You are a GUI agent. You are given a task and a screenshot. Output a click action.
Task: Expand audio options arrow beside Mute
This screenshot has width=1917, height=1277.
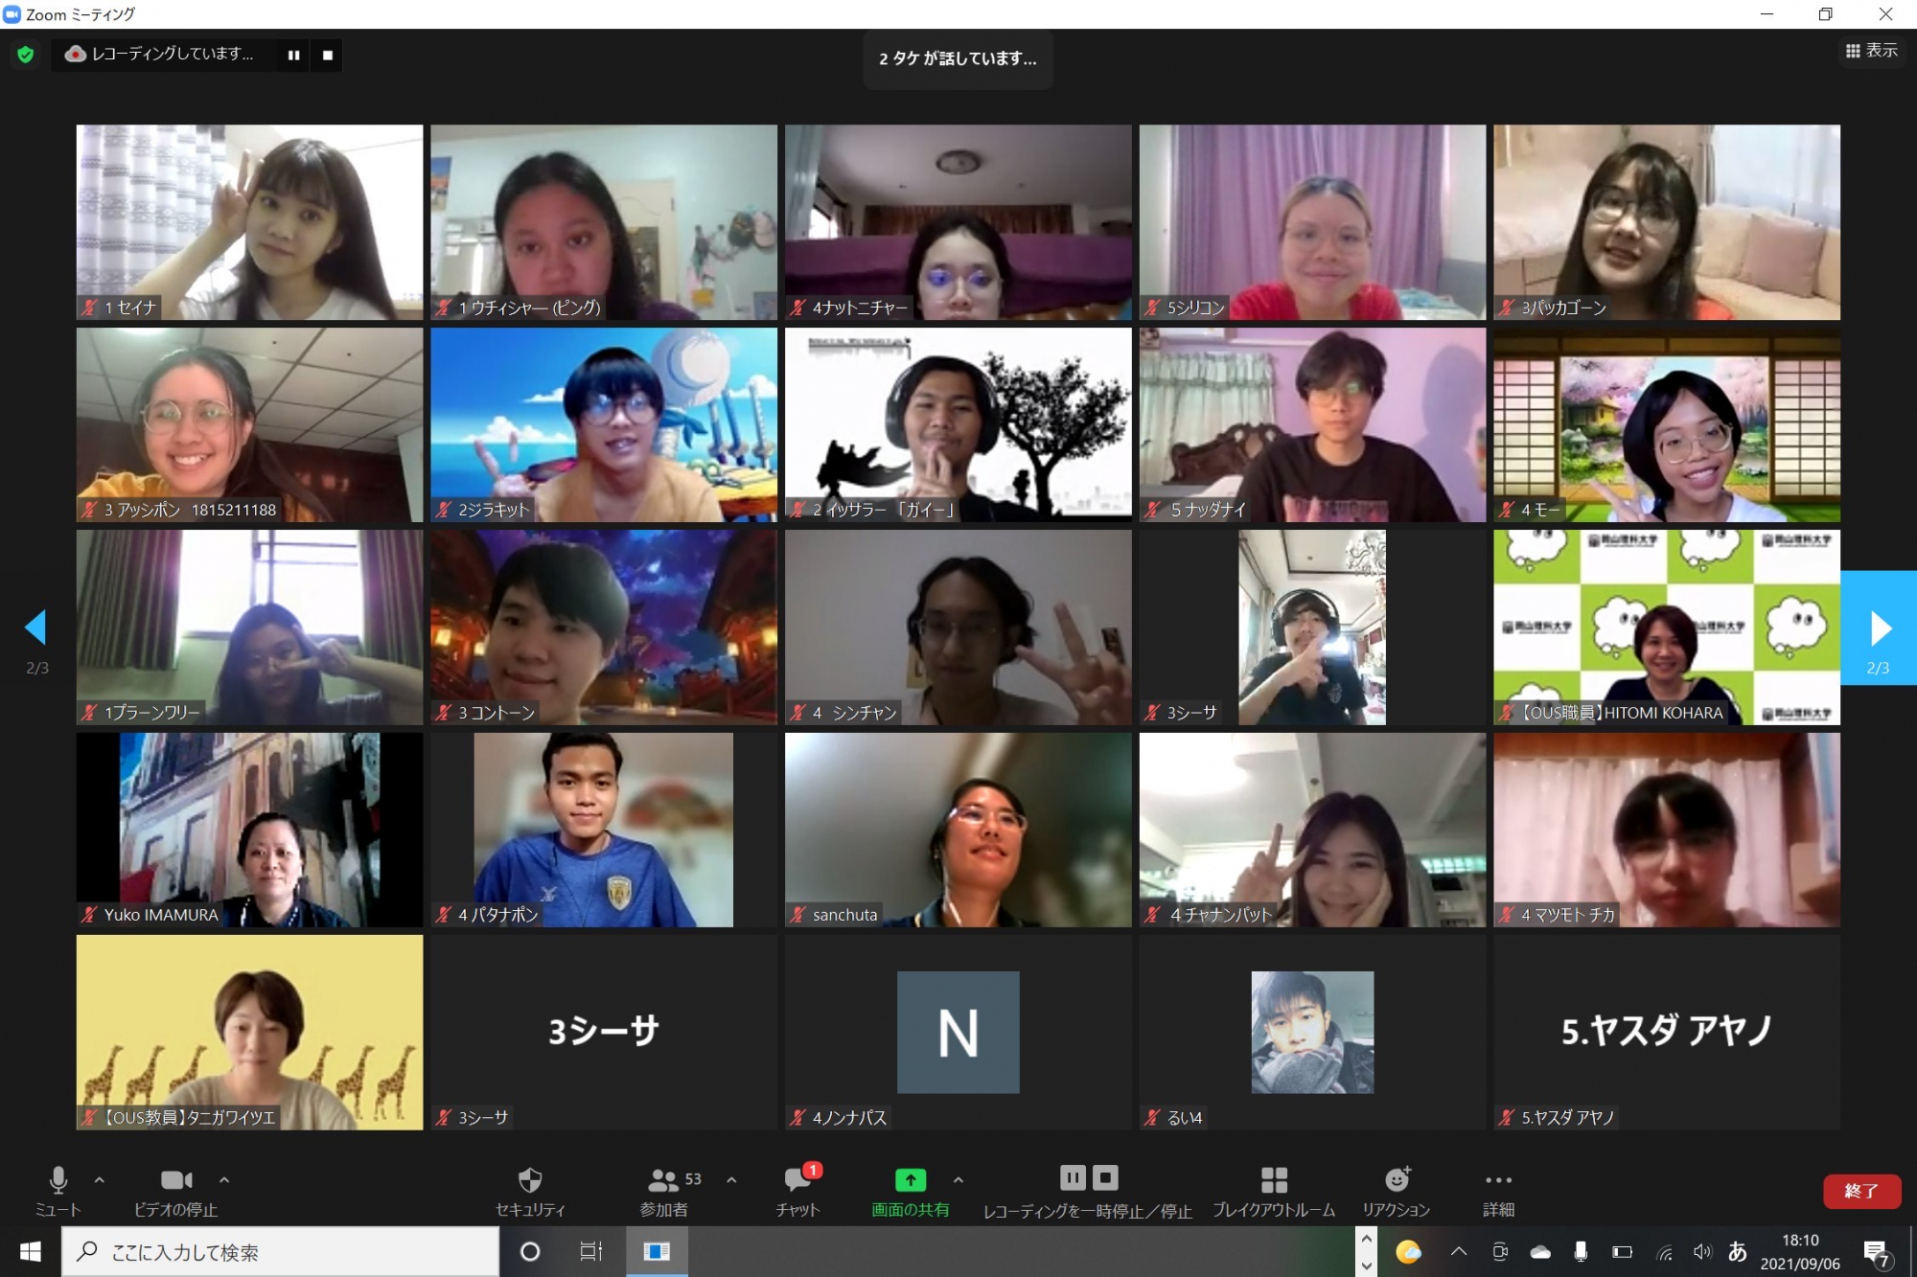click(x=100, y=1180)
